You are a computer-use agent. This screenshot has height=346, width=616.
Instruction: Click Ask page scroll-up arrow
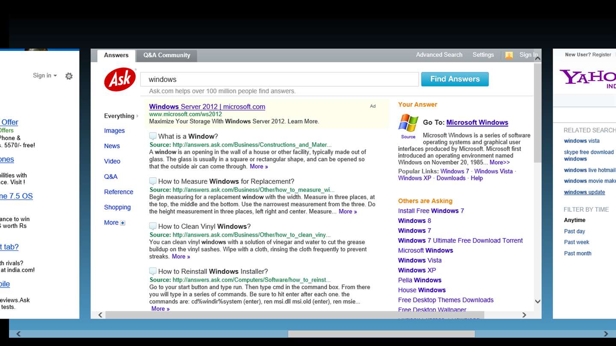coord(538,58)
